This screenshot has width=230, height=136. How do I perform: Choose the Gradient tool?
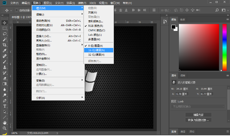point(5,84)
